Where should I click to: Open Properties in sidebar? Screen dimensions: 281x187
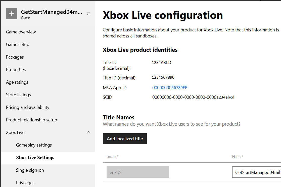pyautogui.click(x=16, y=70)
